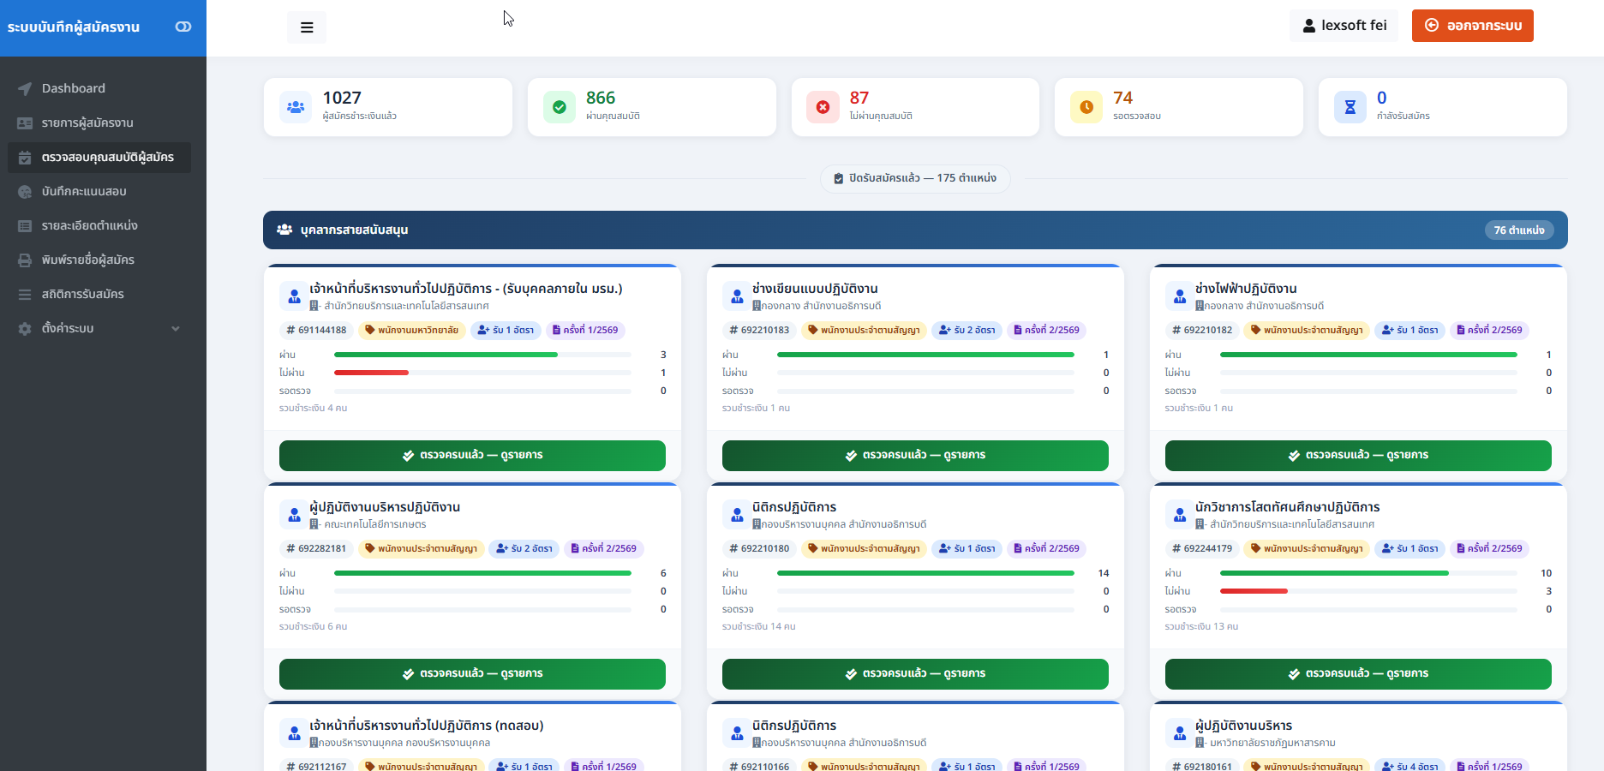This screenshot has height=771, width=1604.
Task: Click the 87 ไม่ผ่านคุณสมบัติ count
Action: point(859,98)
